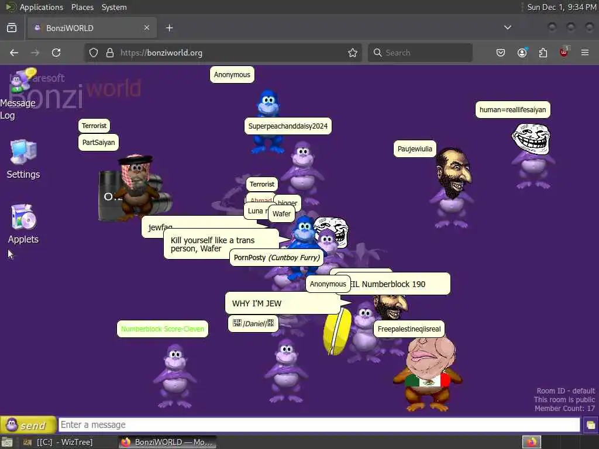Switch to BonziWORLD Mozilla taskbar item
599x449 pixels.
[x=167, y=442]
